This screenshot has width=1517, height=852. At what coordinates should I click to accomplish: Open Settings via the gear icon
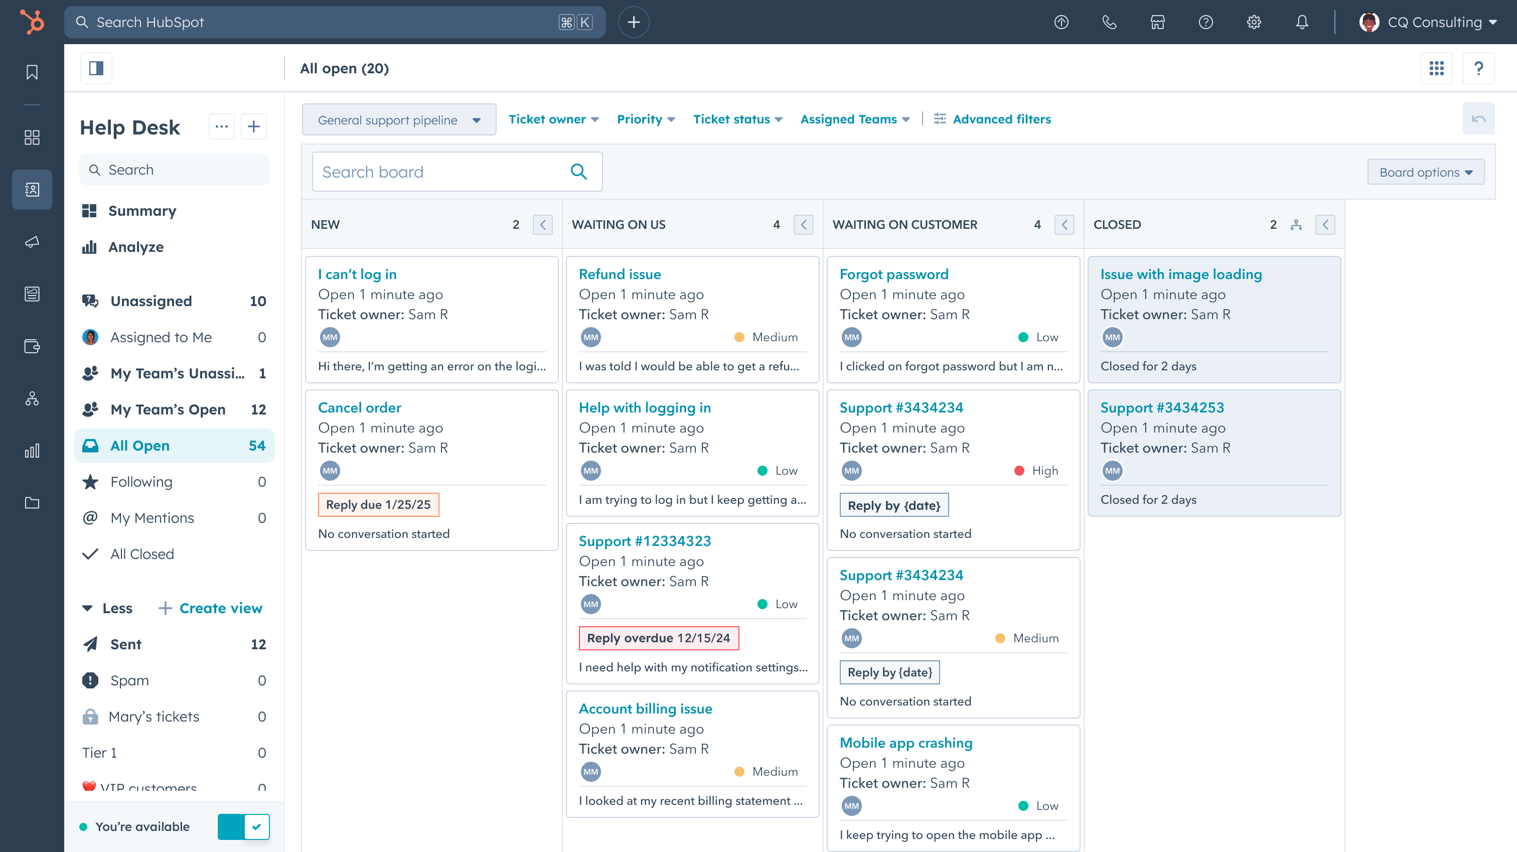point(1254,22)
